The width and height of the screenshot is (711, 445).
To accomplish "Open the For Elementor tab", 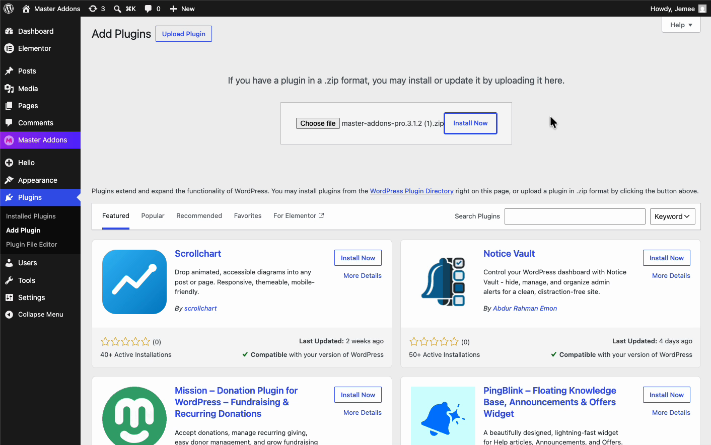I will click(299, 215).
